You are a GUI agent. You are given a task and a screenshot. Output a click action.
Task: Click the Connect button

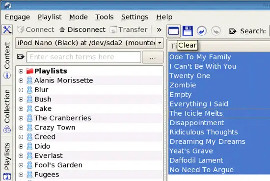(35, 29)
